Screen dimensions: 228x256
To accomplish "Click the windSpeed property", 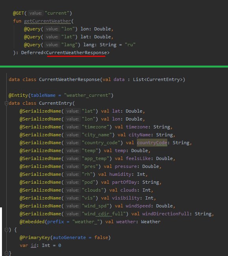I will tap(138, 206).
